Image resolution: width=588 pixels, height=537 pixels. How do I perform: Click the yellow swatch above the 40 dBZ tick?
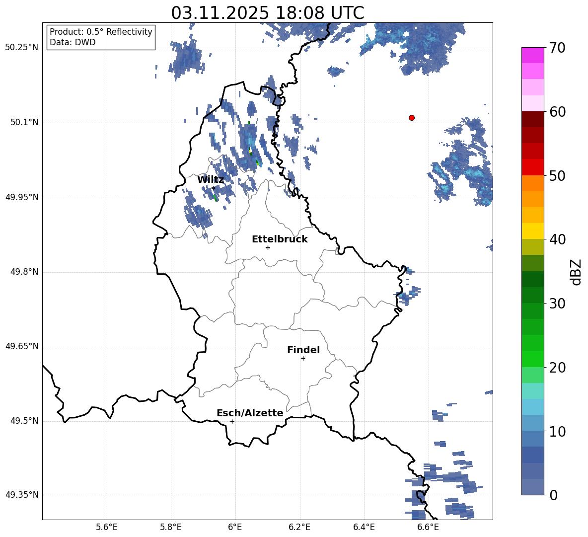(x=533, y=231)
